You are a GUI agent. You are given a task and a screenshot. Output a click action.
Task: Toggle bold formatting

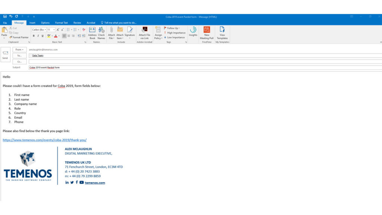(x=34, y=36)
